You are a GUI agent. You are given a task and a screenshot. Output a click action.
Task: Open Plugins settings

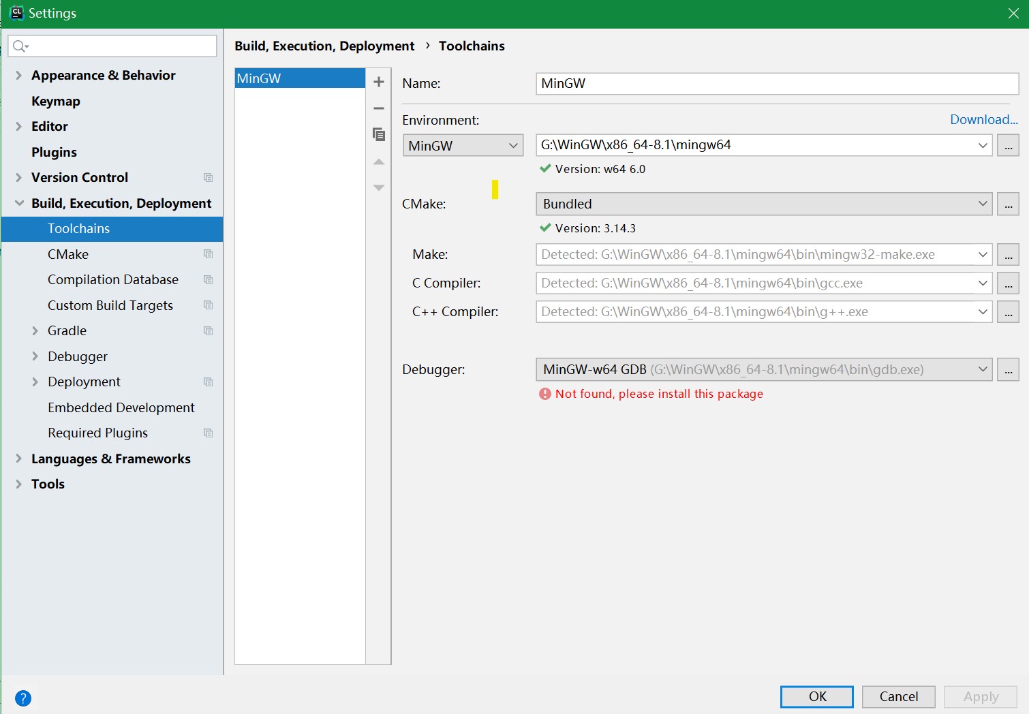54,152
